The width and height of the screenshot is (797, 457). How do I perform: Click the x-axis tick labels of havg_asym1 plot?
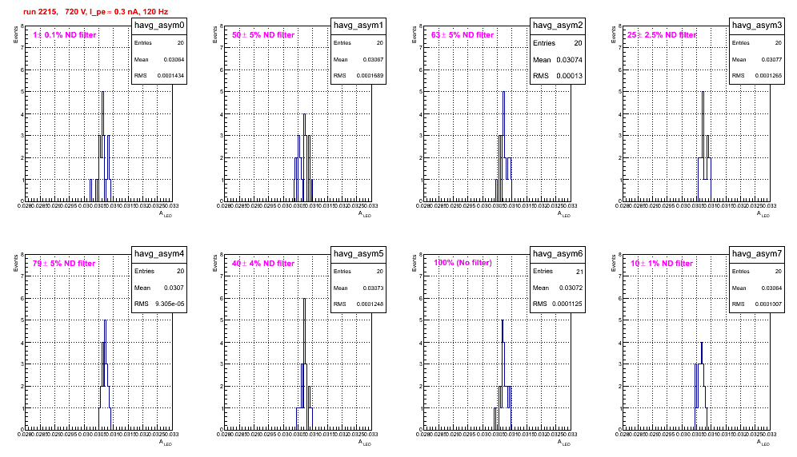coord(298,206)
